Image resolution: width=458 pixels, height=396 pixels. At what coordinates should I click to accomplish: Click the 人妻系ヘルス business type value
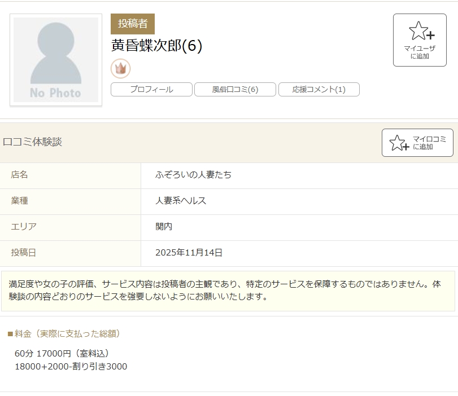(181, 201)
